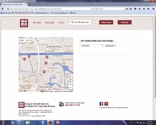
Task: Go to Tính năng page
Action: coord(37,22)
